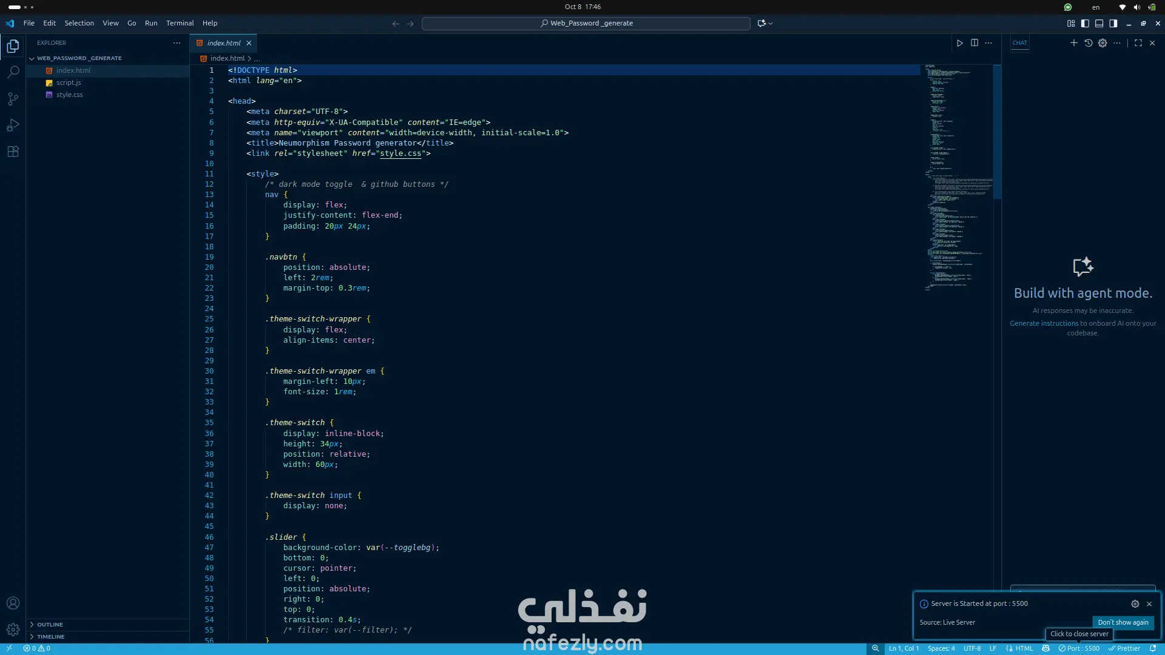Show the chat history
Viewport: 1165px width, 655px height.
pyautogui.click(x=1089, y=43)
